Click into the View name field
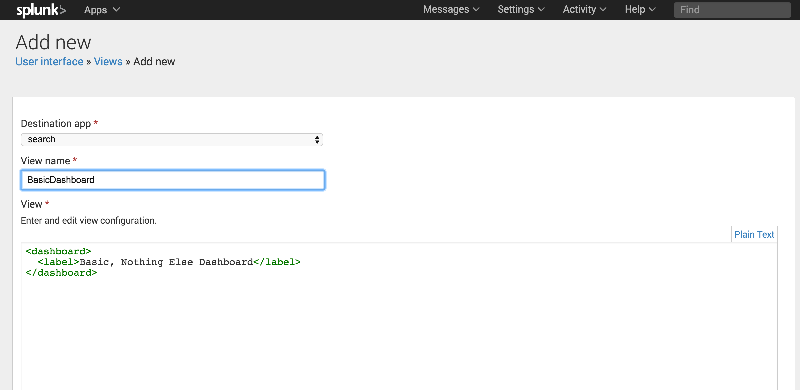The height and width of the screenshot is (390, 800). (172, 180)
